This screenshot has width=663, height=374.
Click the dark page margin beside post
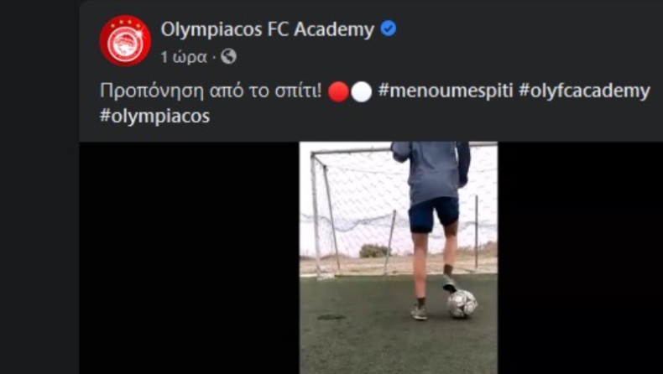[x=39, y=187]
